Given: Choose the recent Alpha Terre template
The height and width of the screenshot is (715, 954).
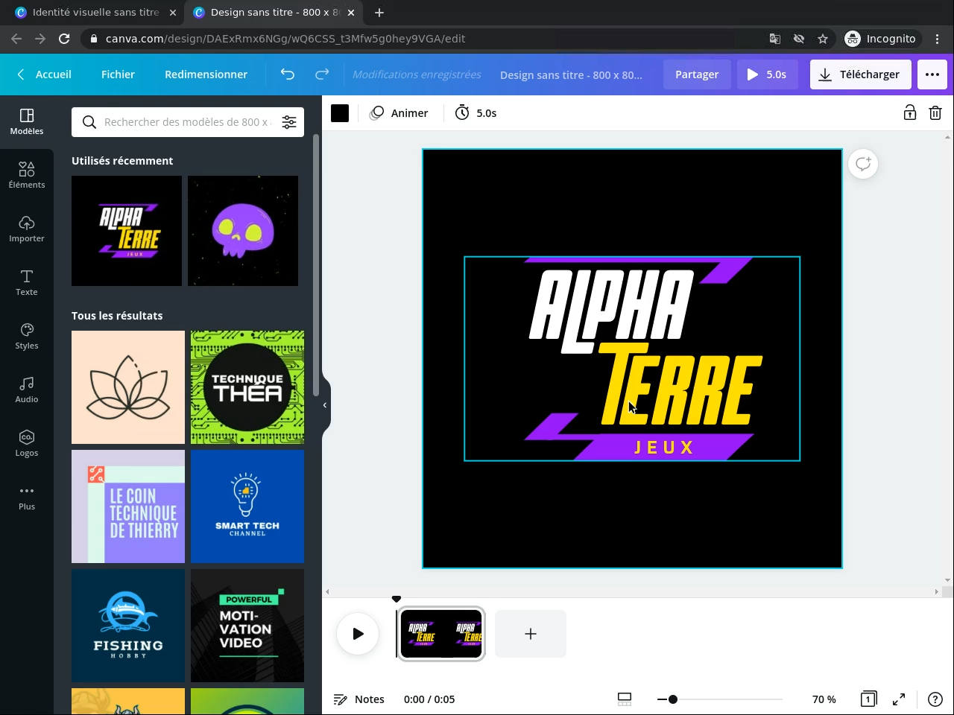Looking at the screenshot, I should (127, 231).
